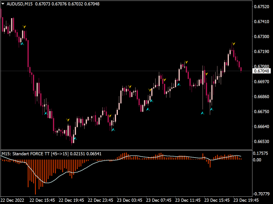Screen dimensions: 273x204
Task: Select the yellow sell arrow above the highest right-side peak
Action: [x=234, y=44]
